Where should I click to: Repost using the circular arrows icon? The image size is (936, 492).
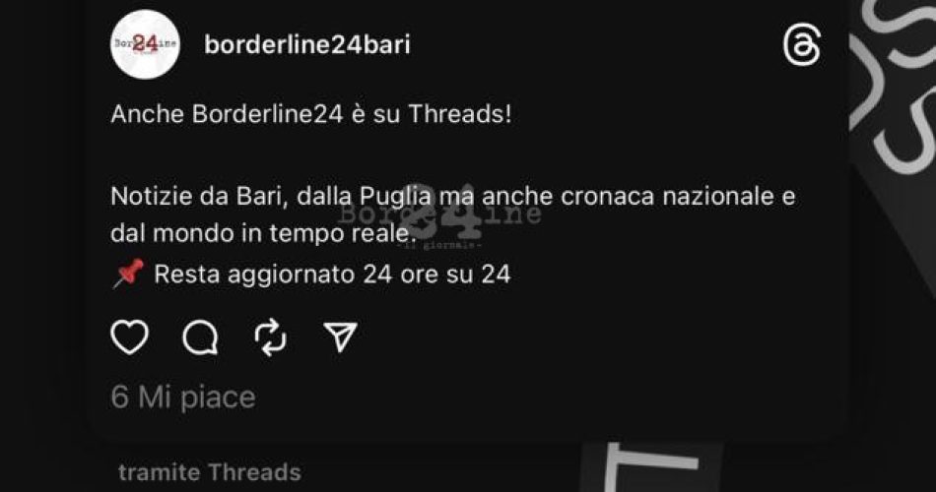(x=270, y=338)
